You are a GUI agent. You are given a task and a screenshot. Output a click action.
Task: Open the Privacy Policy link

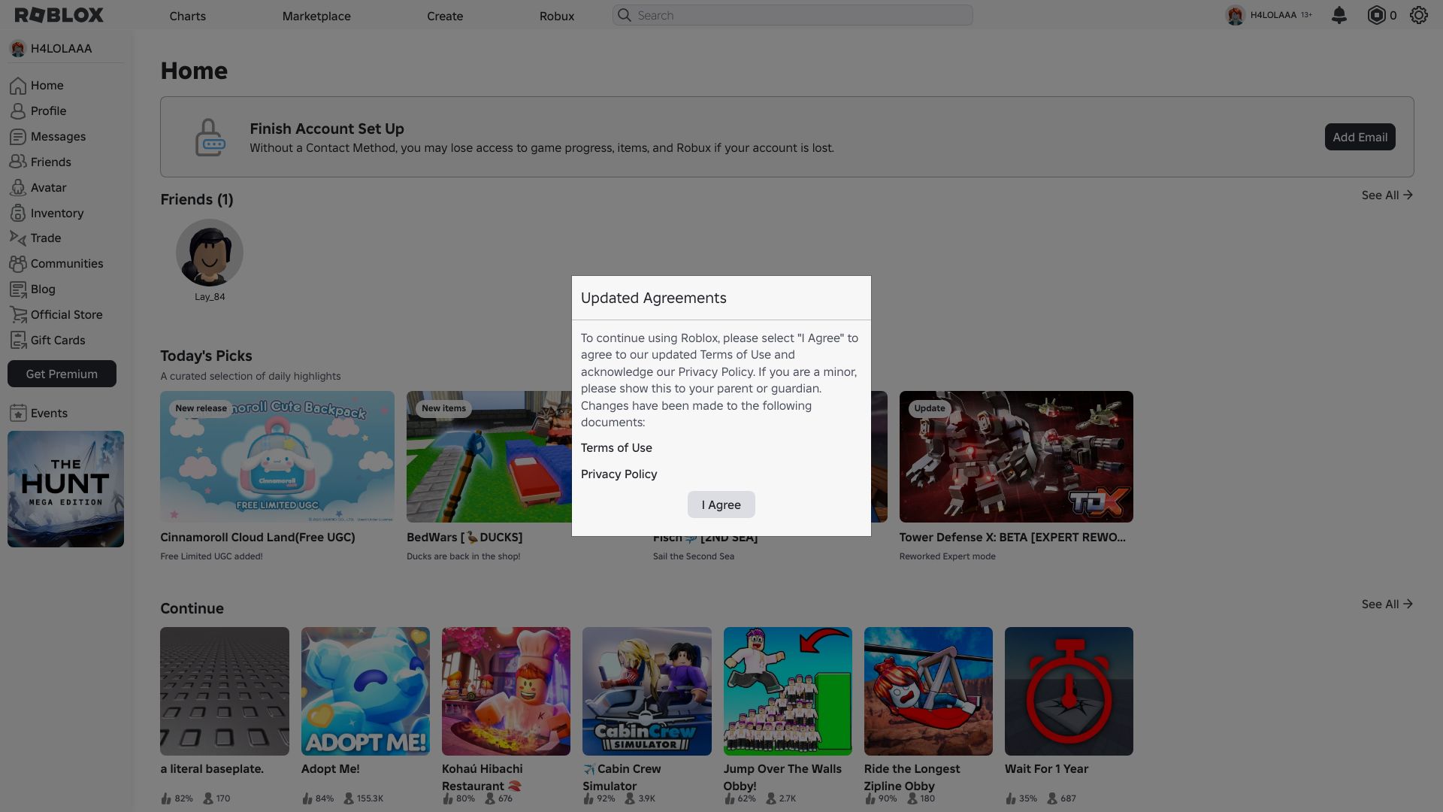point(619,474)
